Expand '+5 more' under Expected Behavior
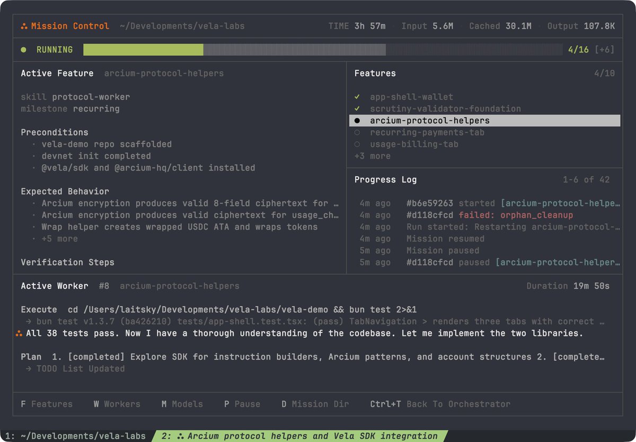 tap(60, 239)
